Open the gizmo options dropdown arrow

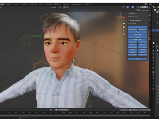130,7
